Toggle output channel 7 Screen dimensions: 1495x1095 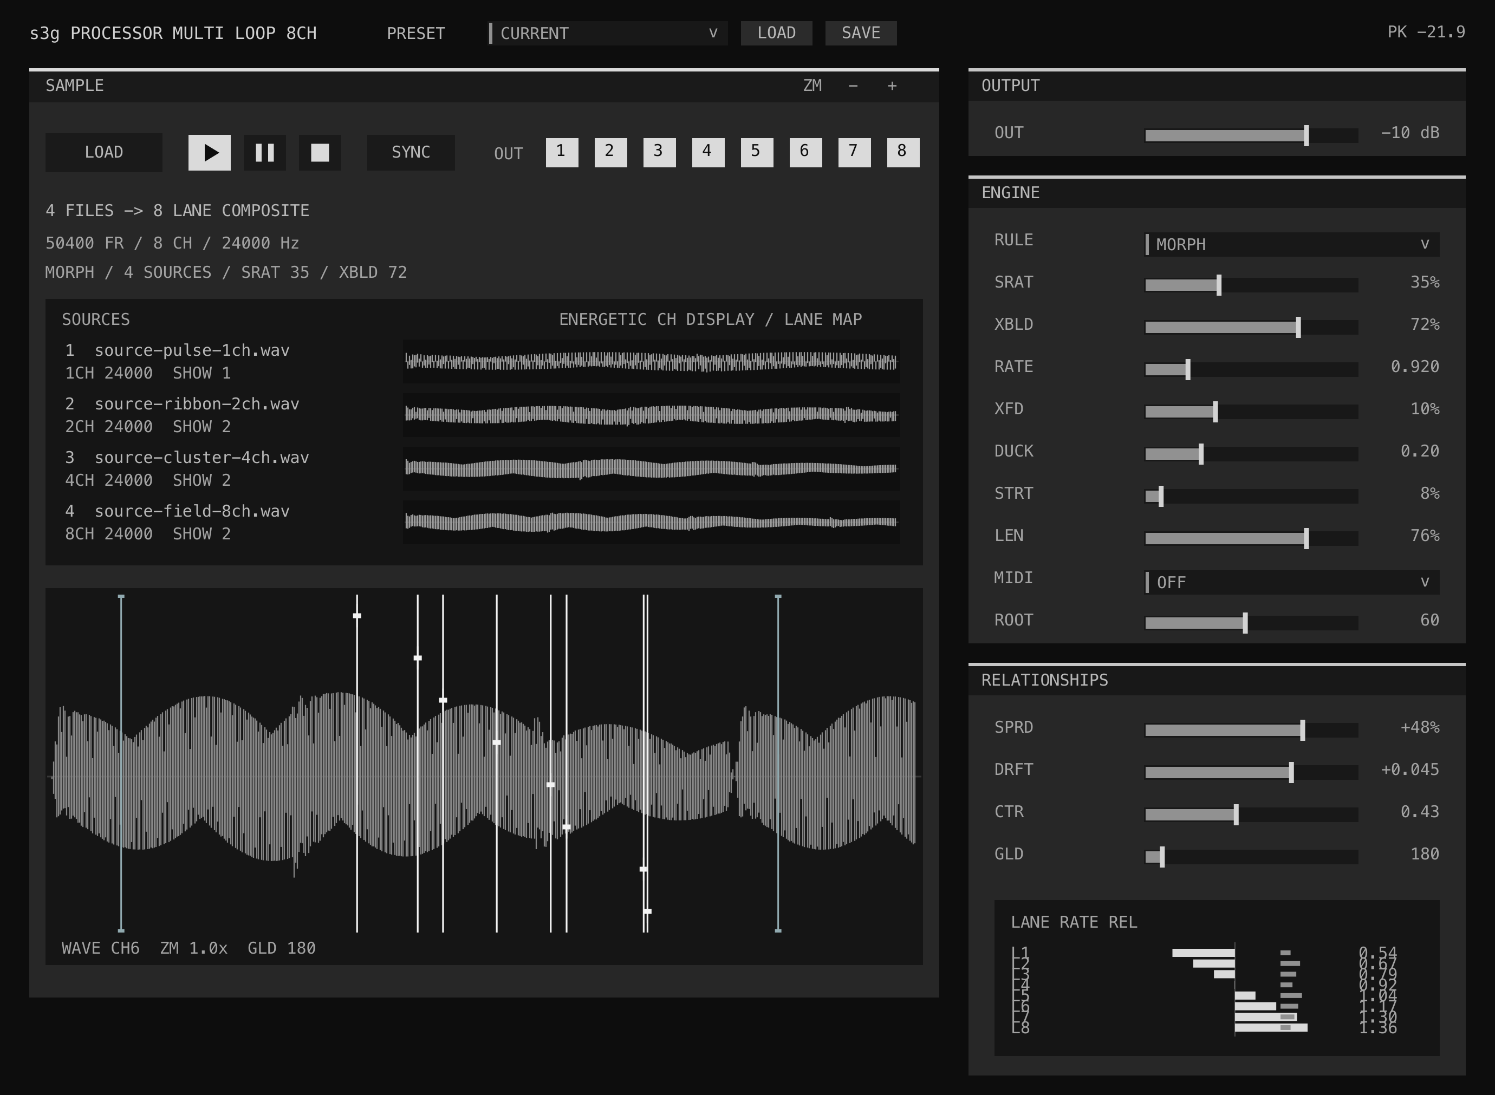(x=854, y=153)
